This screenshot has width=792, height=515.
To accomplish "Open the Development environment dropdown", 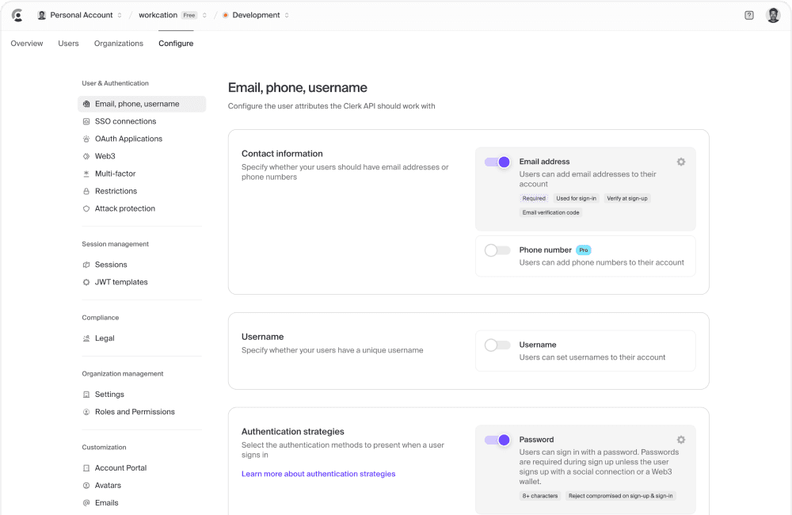I will [256, 15].
